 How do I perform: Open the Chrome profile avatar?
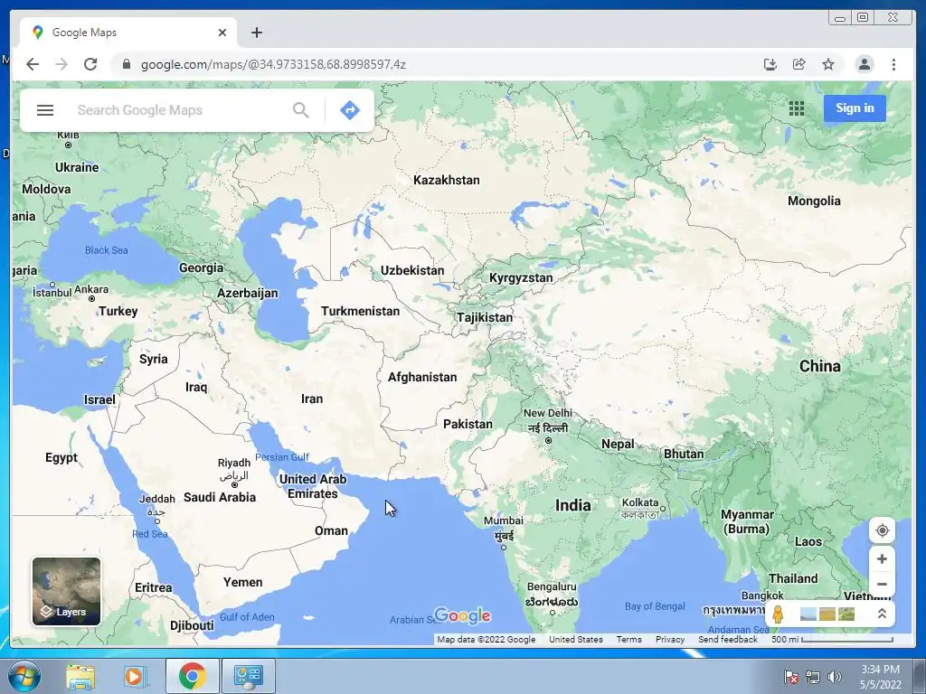click(864, 64)
